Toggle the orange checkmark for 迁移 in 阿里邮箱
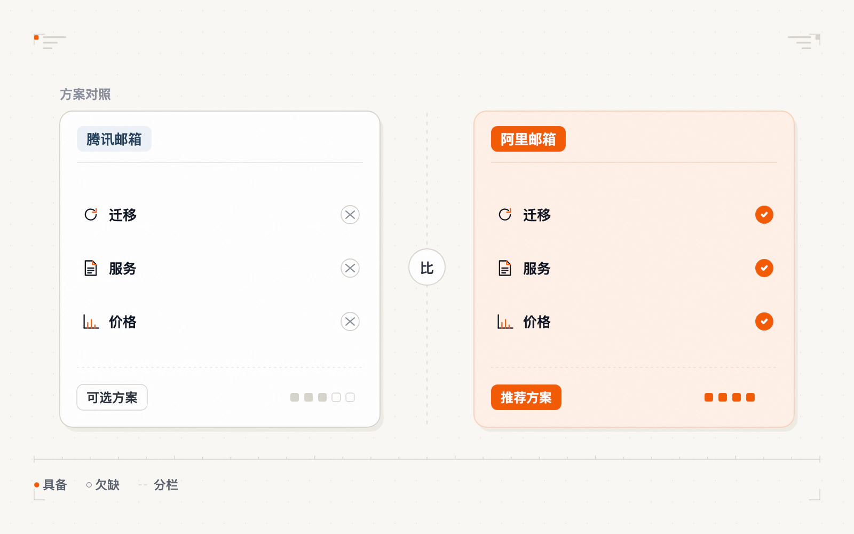The width and height of the screenshot is (854, 534). click(x=764, y=215)
